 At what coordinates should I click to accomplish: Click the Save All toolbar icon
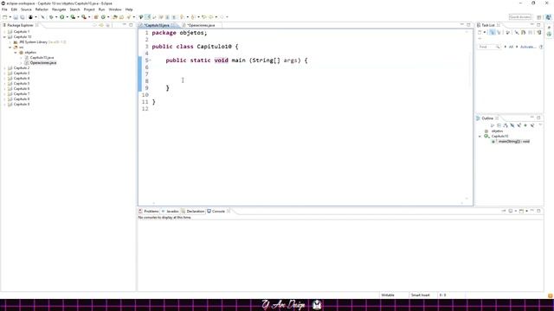[23, 17]
